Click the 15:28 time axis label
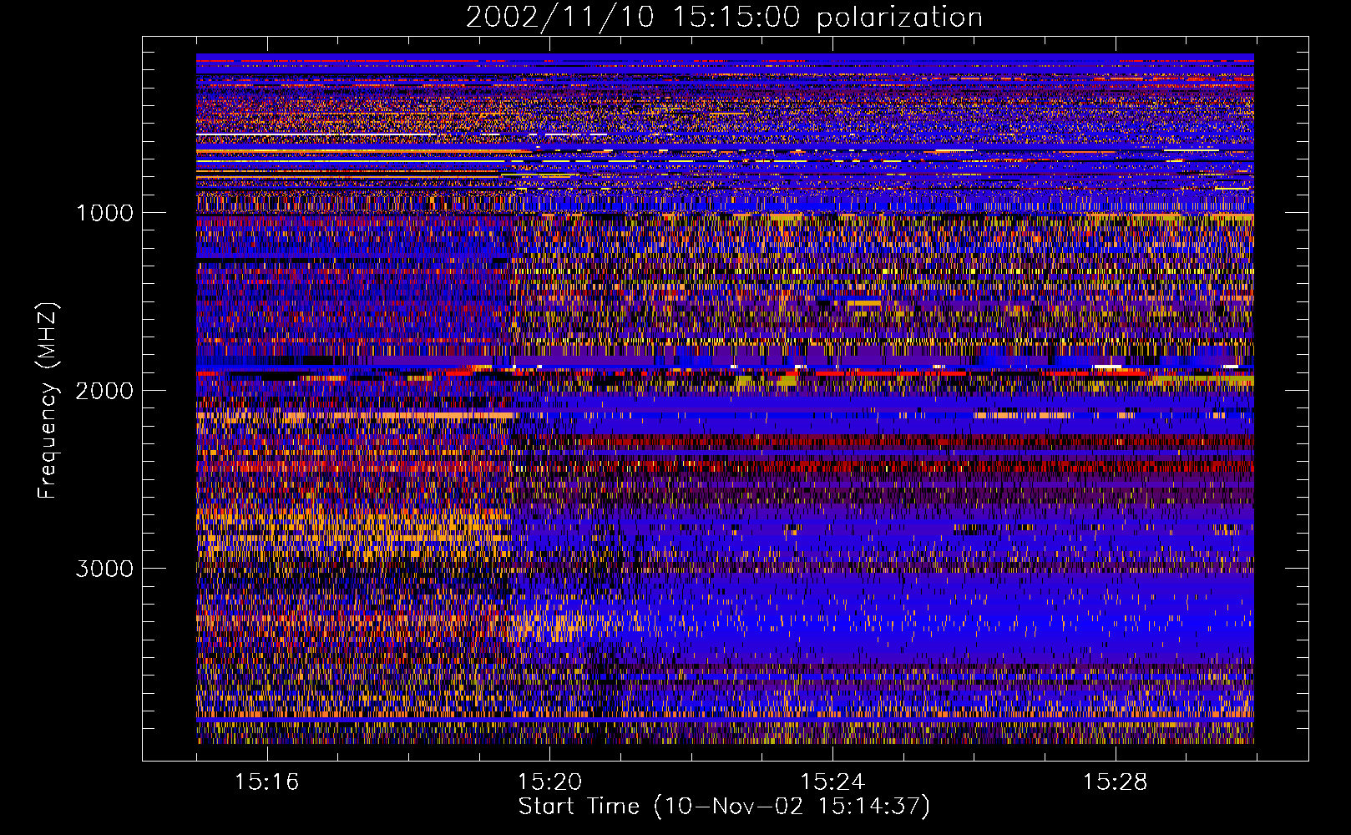This screenshot has height=835, width=1351. (1116, 782)
